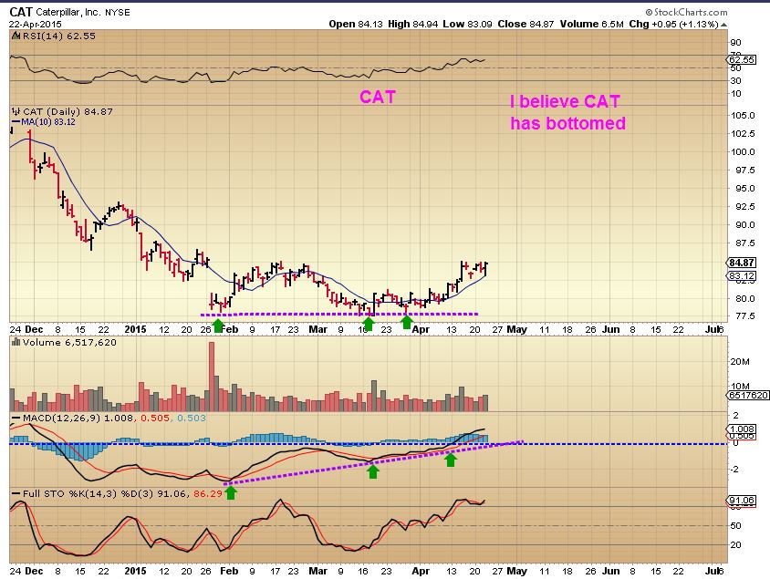
Task: Click the Chg +0.95 (+1.13%) value
Action: point(673,24)
